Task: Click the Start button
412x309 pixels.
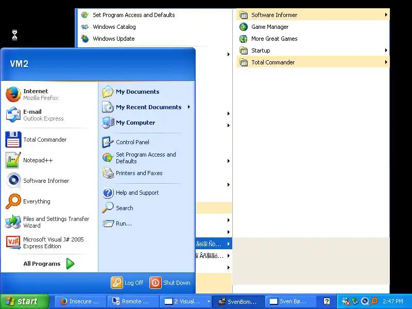Action: pyautogui.click(x=24, y=301)
